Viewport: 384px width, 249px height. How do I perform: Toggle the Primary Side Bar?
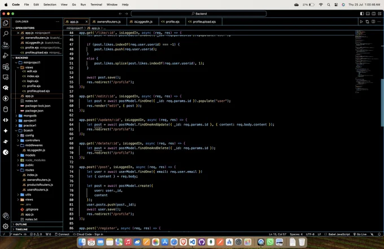[362, 14]
